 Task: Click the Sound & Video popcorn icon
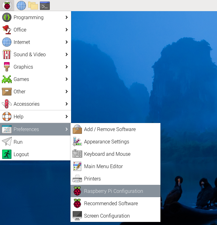[7, 54]
